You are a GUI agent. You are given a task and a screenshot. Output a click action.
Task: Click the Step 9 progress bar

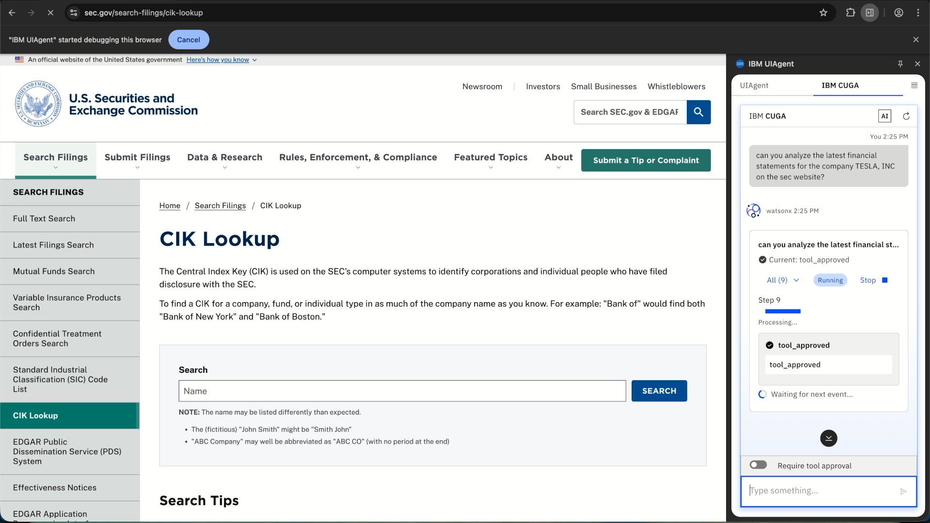coord(783,311)
